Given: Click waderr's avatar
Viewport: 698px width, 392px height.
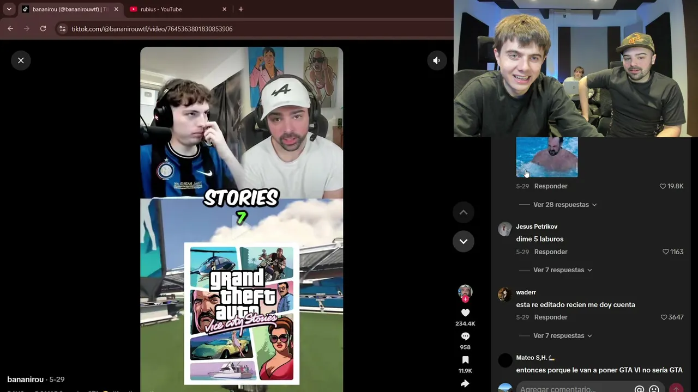Looking at the screenshot, I should [505, 295].
